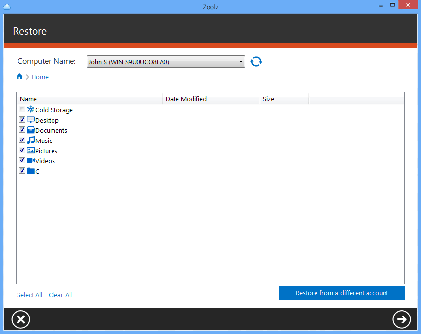Expand the breadcrumb chevron after Home
Screen dimensions: 421x334
coord(27,77)
